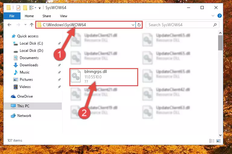232x154 pixels.
Task: Click the pin icon beside Pictures
Action: 59,80
